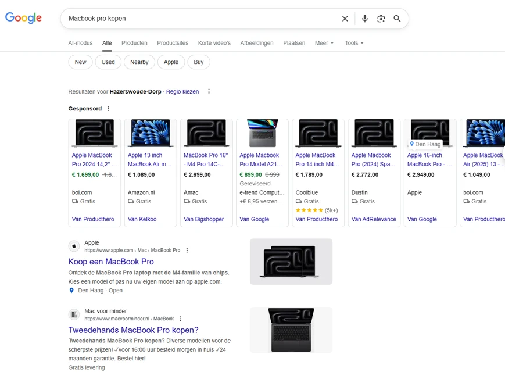Click the Regio kiezen link
This screenshot has height=379, width=505.
point(182,91)
